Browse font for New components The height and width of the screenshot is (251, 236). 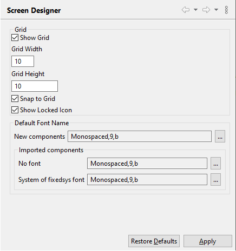point(220,137)
